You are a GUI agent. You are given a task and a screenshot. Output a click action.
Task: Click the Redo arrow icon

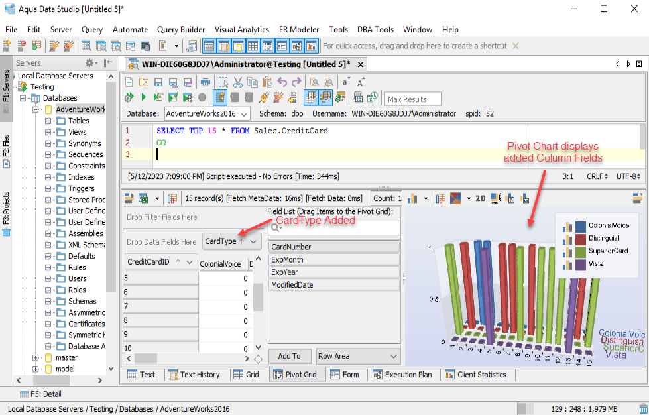tap(296, 82)
